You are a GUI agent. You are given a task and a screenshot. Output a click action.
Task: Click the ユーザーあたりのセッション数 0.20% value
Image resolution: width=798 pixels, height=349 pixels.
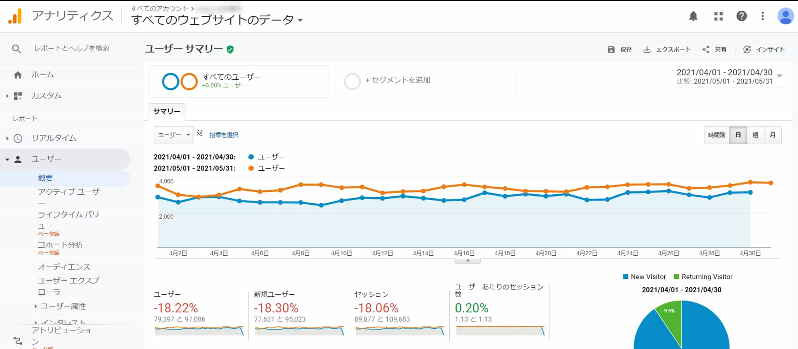tap(472, 308)
